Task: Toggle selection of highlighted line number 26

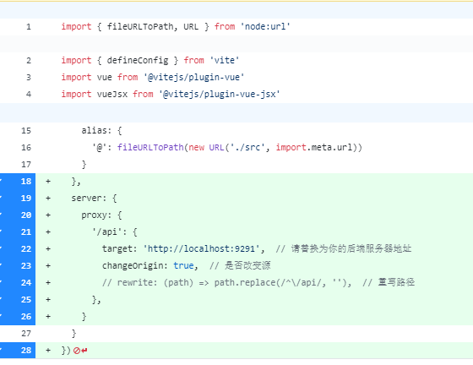Action: [18, 317]
